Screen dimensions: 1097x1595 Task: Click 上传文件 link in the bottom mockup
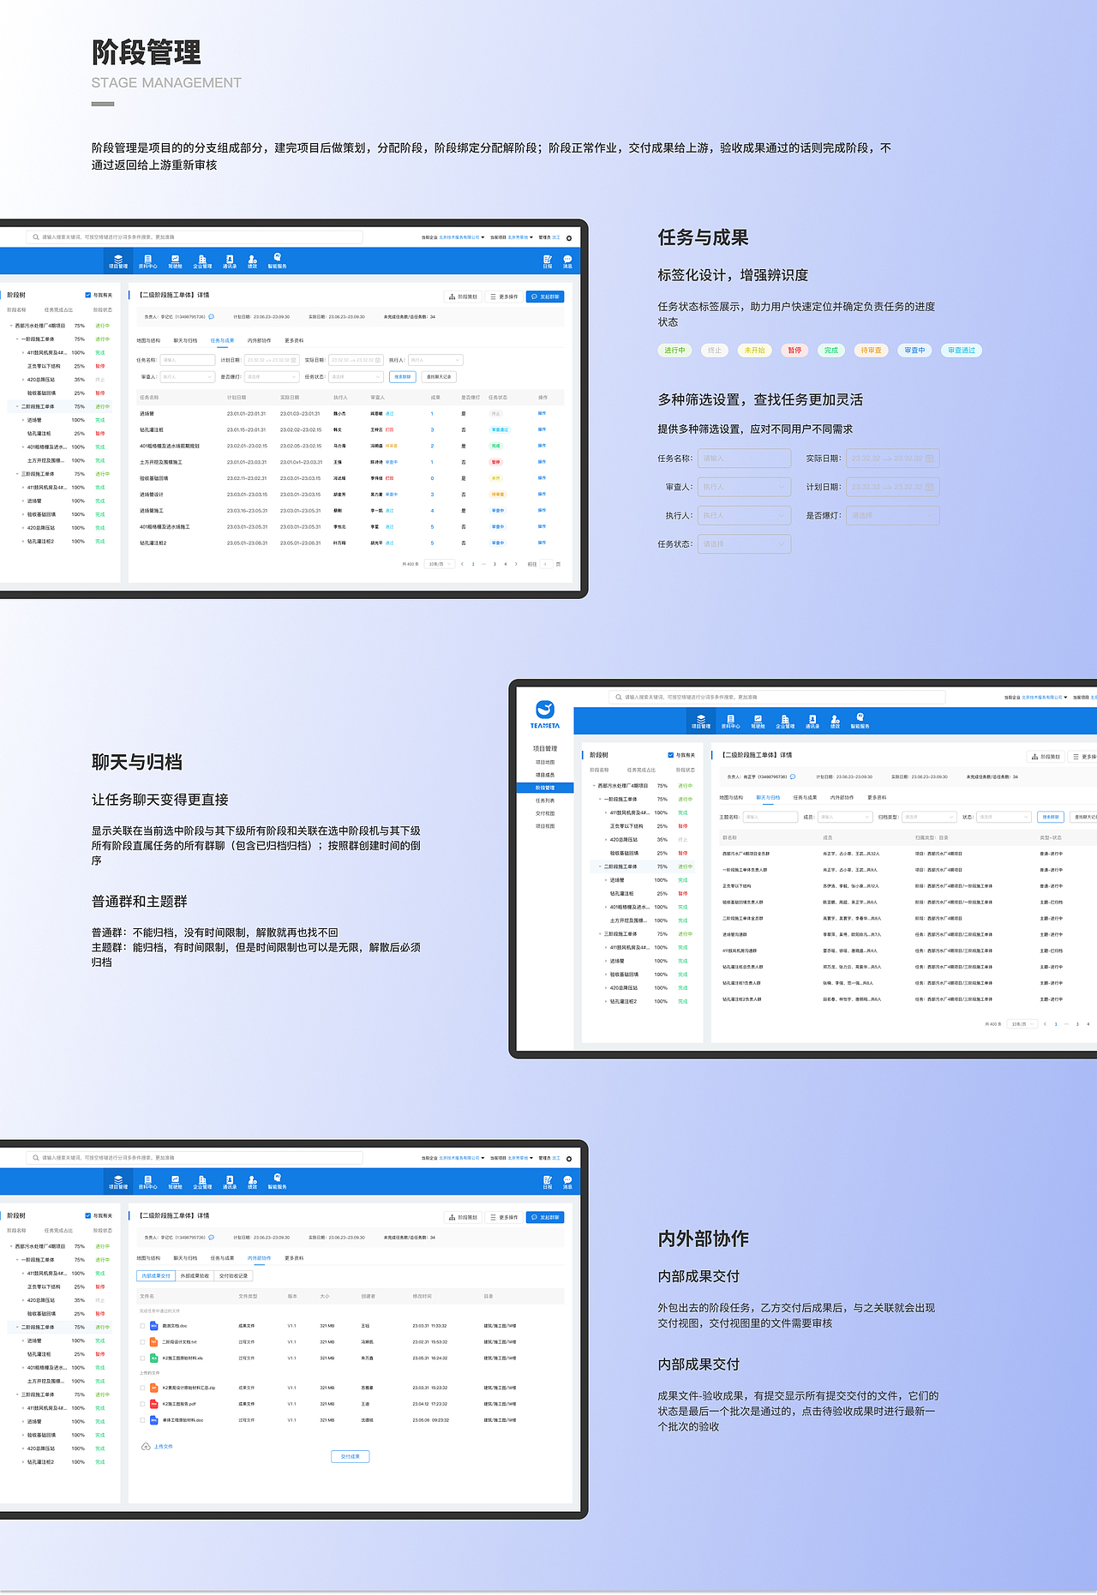pos(163,1446)
